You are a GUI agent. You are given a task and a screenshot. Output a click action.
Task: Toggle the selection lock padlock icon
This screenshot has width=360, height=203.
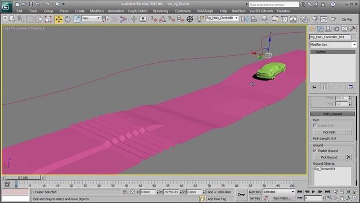[125, 192]
